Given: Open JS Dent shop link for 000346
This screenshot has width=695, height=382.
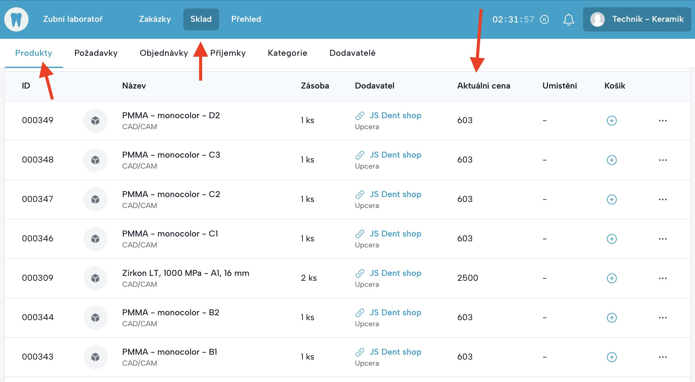Looking at the screenshot, I should click(395, 234).
